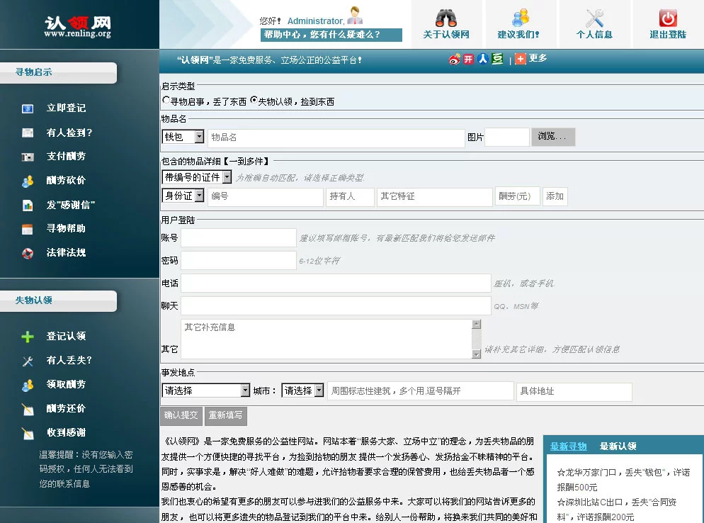Open 个人信息 tools icon
This screenshot has height=523, width=704.
(x=594, y=18)
